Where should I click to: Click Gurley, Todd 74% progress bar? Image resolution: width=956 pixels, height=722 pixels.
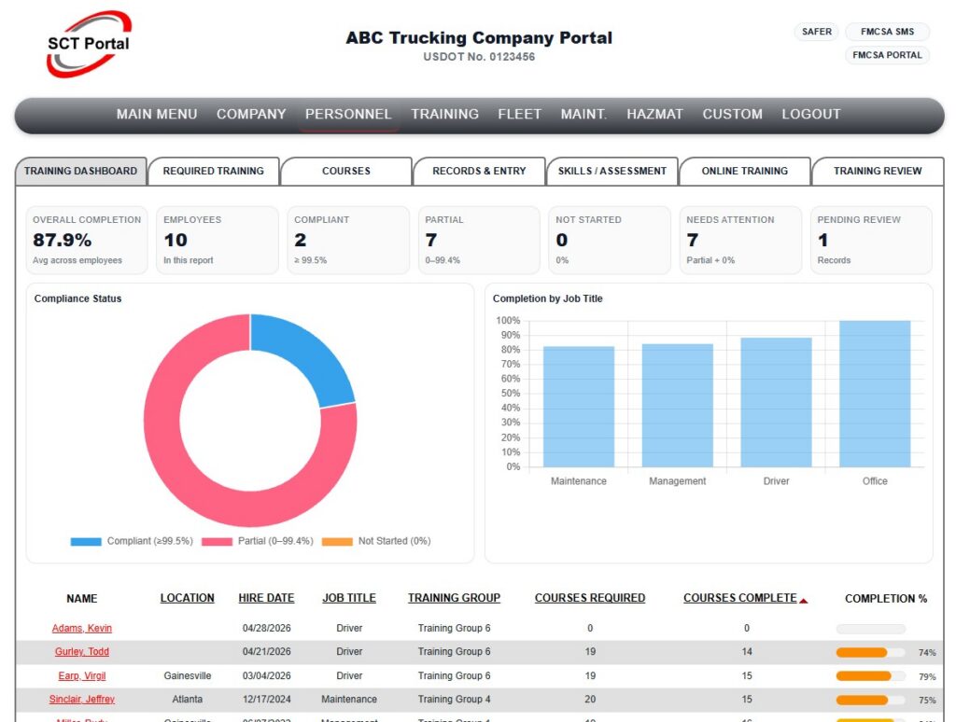point(871,653)
